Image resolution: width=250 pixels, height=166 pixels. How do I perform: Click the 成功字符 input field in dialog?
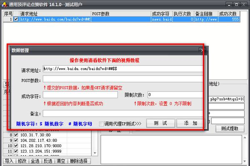pos(80,95)
